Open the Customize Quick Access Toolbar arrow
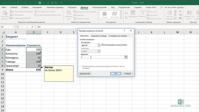The width and height of the screenshot is (199, 112). tap(62, 2)
